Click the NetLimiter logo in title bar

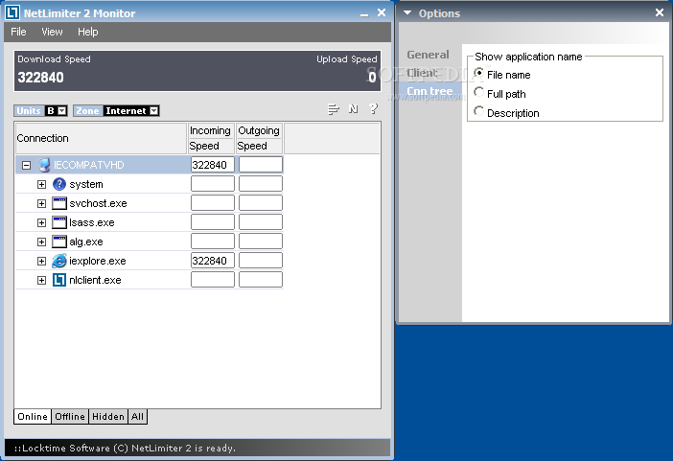coord(12,12)
